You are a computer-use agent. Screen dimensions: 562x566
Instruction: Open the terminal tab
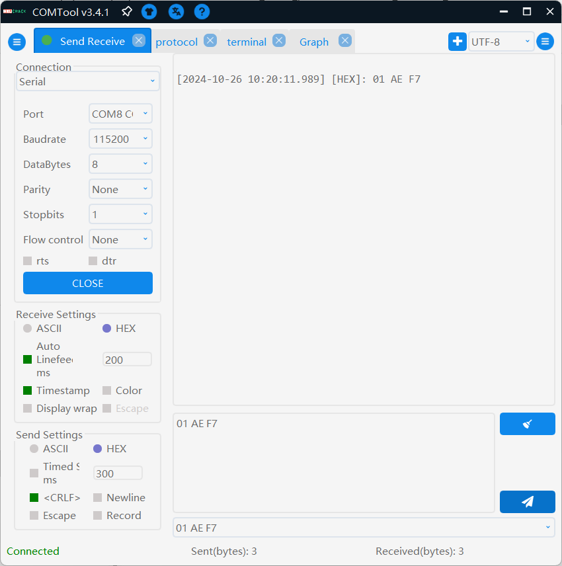247,42
